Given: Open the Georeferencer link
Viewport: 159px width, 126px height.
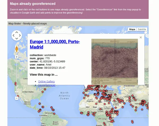Looking at the screenshot, I should tap(47, 85).
